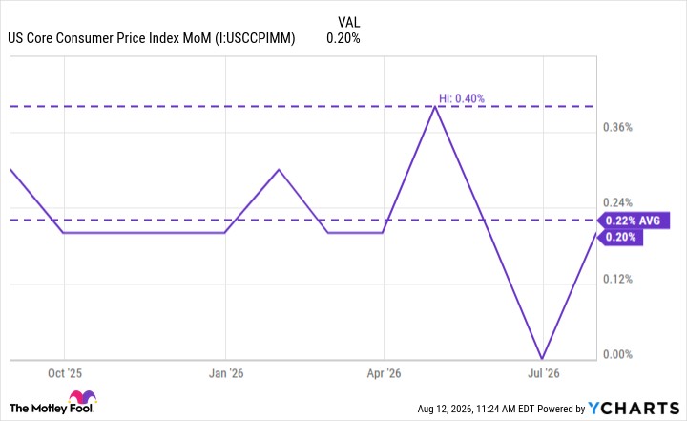Click the Jan '26 x-axis label
This screenshot has width=687, height=421.
(225, 373)
